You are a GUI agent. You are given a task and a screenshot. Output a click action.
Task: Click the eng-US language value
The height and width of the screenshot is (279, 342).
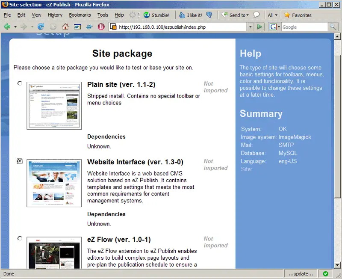[287, 161]
